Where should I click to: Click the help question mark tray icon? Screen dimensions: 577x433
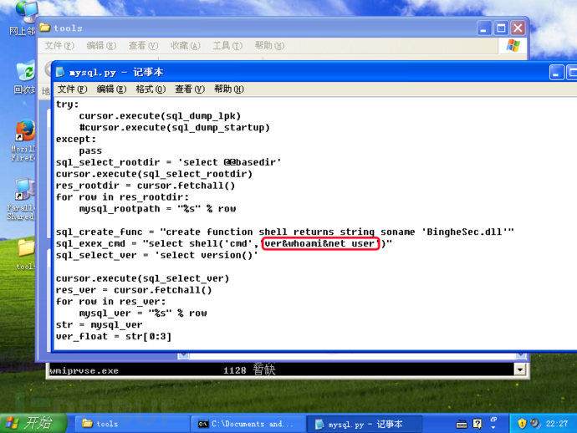click(477, 424)
